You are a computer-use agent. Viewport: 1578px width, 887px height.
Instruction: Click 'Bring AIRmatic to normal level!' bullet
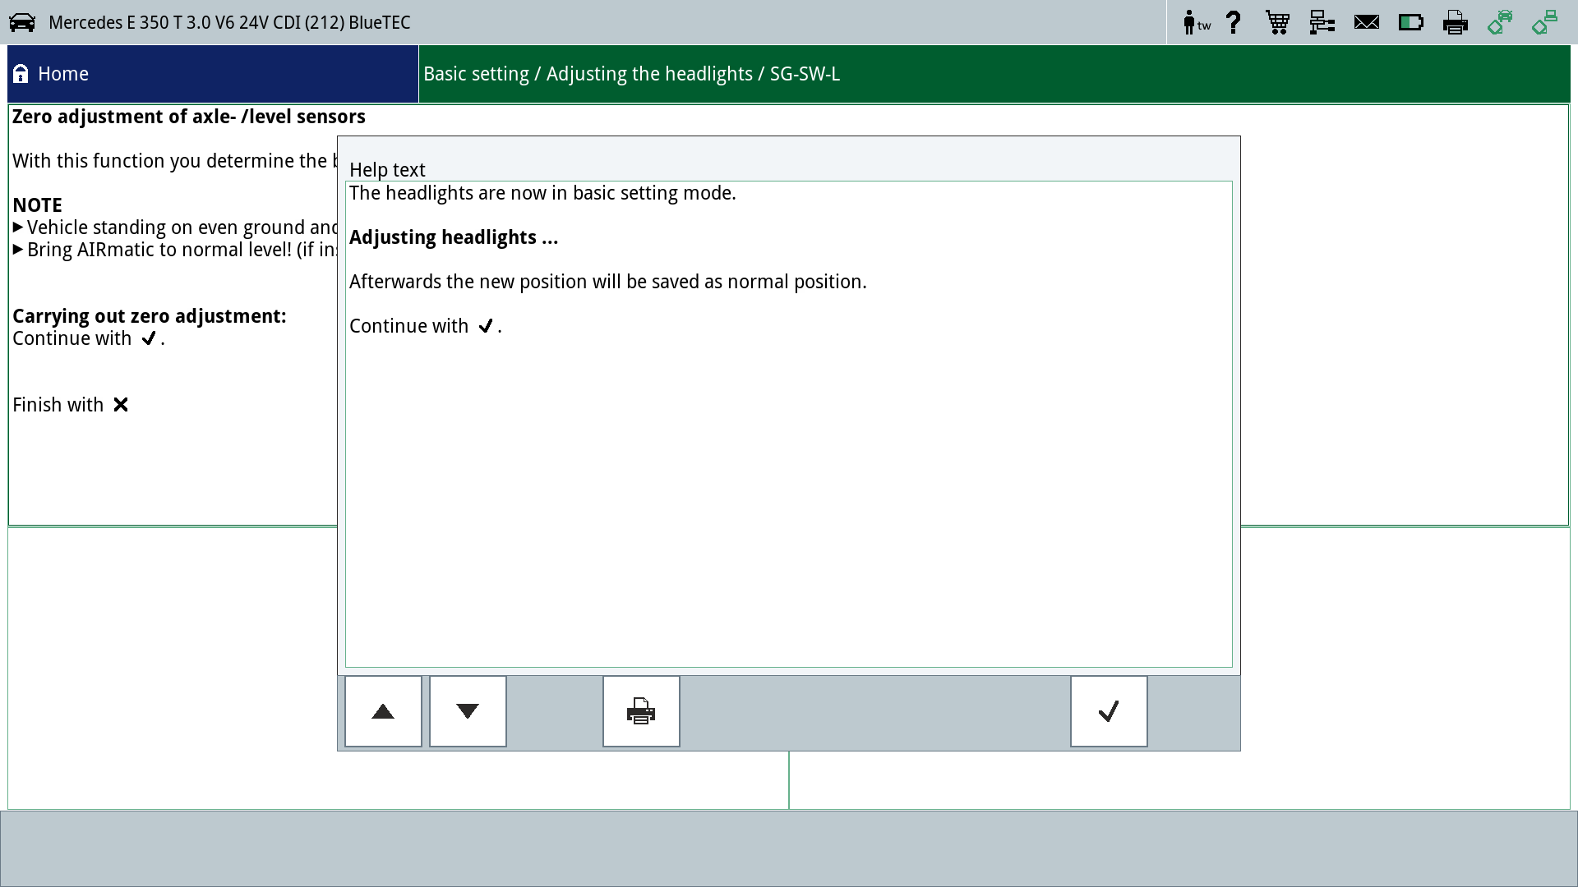[x=175, y=250]
